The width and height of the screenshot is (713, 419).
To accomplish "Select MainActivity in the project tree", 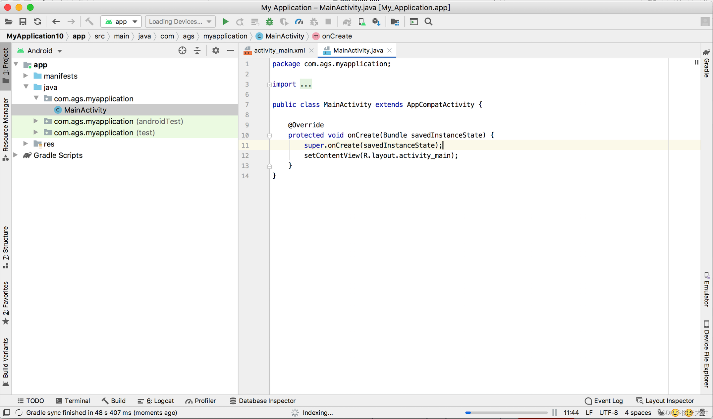I will (85, 110).
